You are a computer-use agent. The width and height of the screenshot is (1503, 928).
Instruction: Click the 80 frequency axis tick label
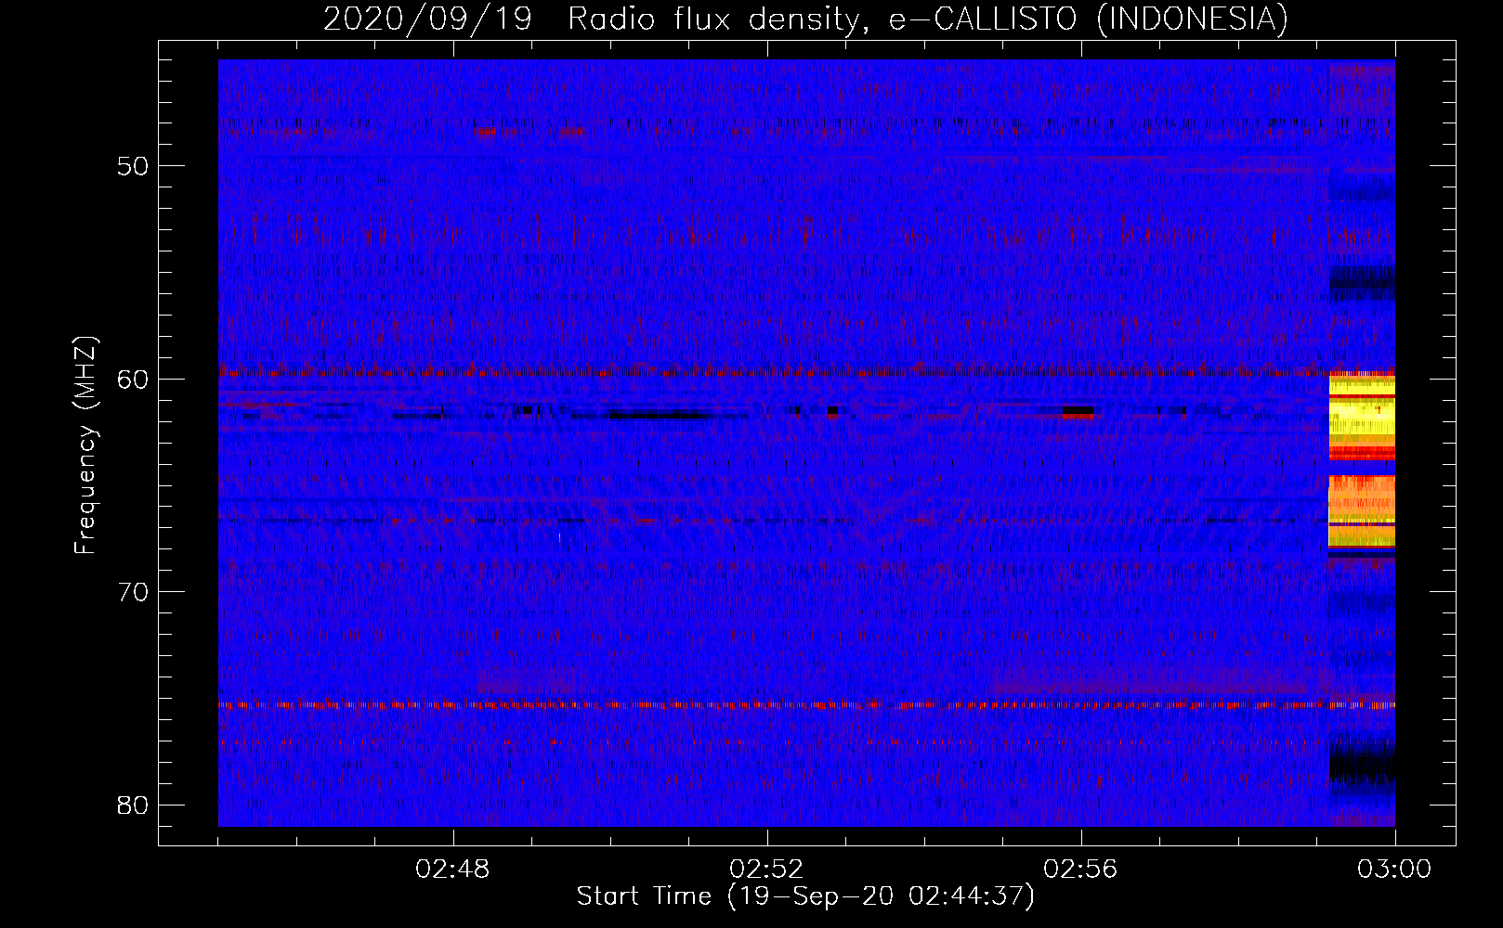point(133,805)
